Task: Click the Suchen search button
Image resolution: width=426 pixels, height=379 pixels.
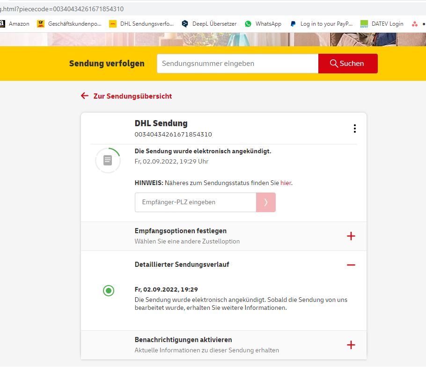Action: coord(348,64)
